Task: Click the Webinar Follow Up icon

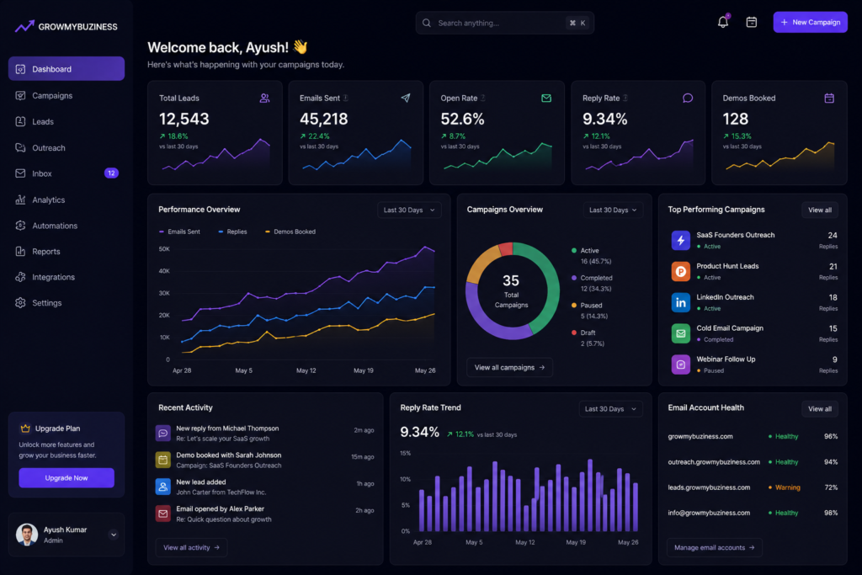Action: coord(680,365)
